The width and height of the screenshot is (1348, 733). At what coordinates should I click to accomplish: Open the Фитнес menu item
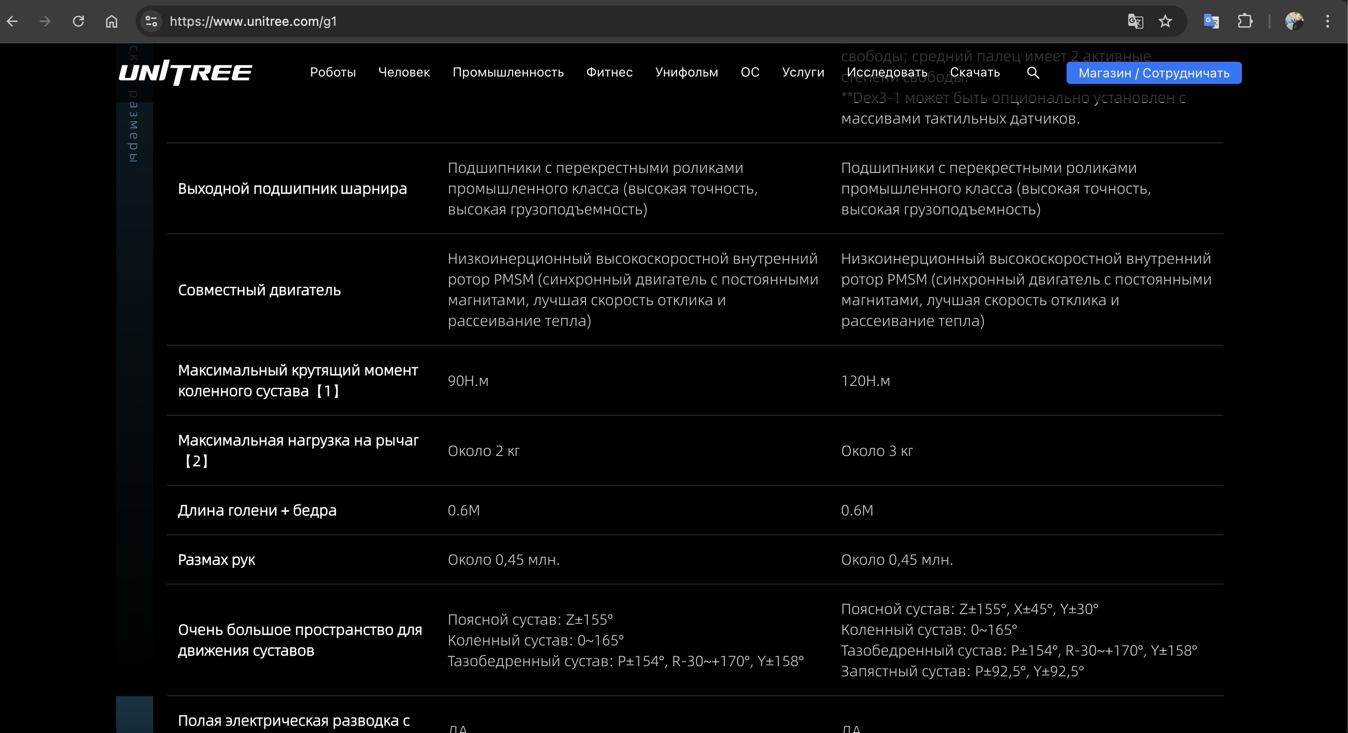coord(609,72)
